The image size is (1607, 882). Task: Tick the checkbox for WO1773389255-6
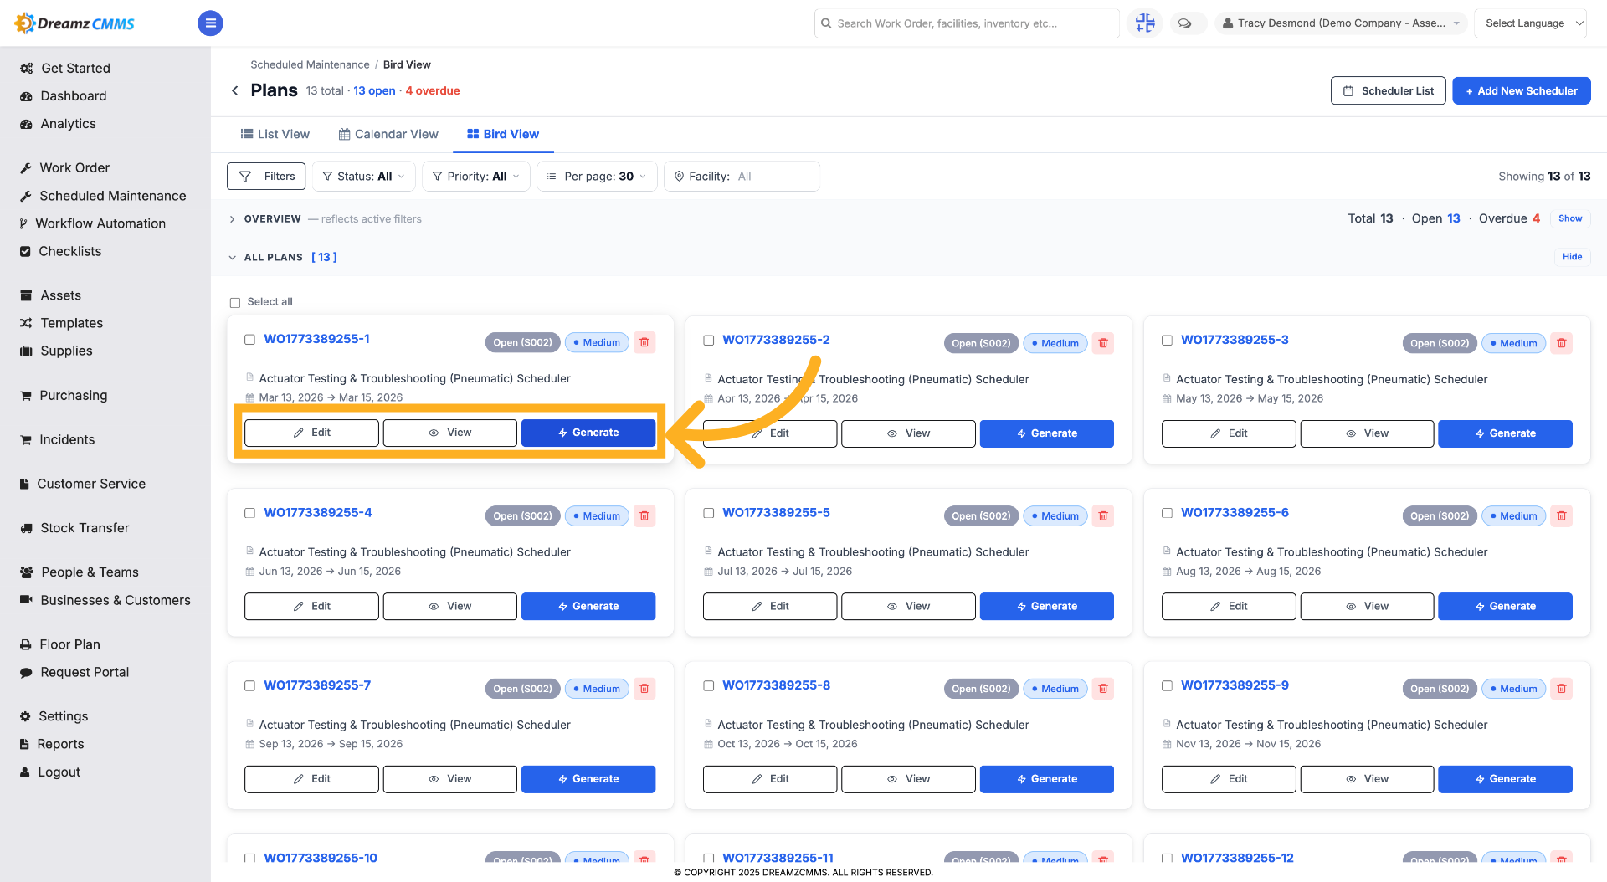pyautogui.click(x=1167, y=512)
